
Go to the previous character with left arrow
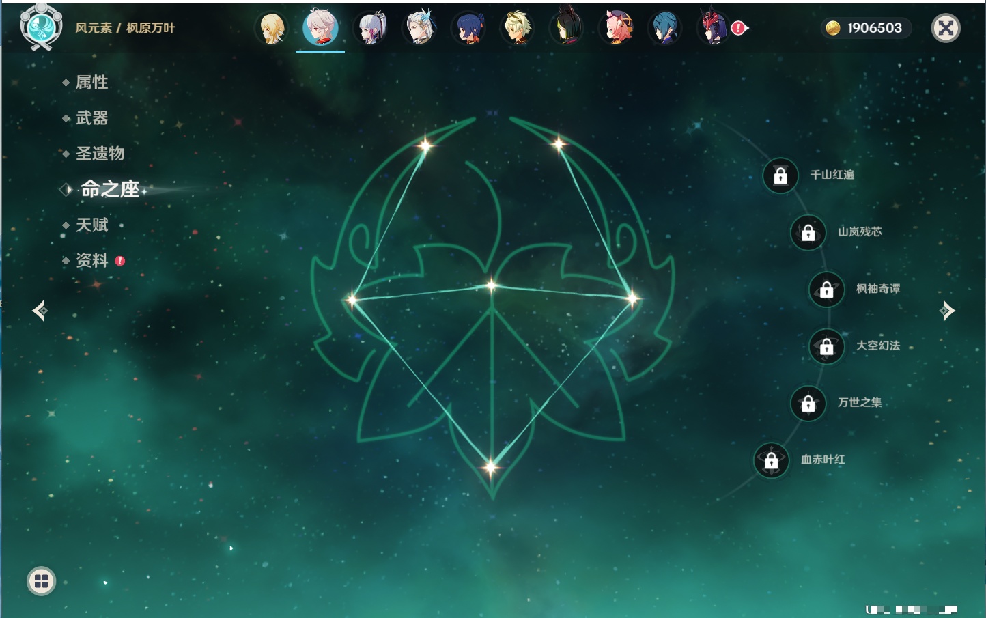[40, 311]
